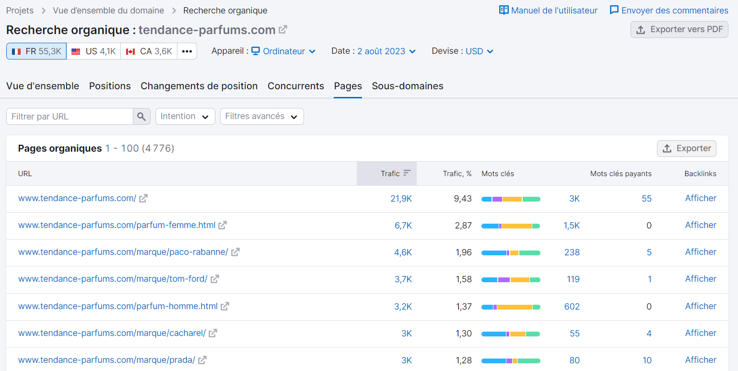Open the marque/paco-rabanne/ URL link
Viewport: 738px width, 371px height.
click(x=123, y=252)
